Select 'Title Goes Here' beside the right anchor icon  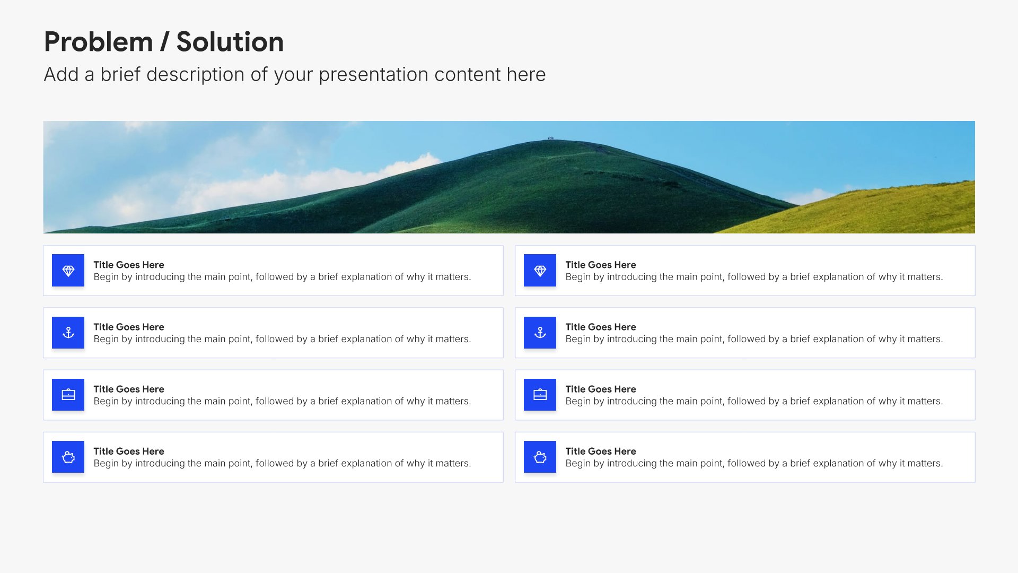[601, 327]
